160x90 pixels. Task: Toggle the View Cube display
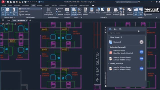8,11
